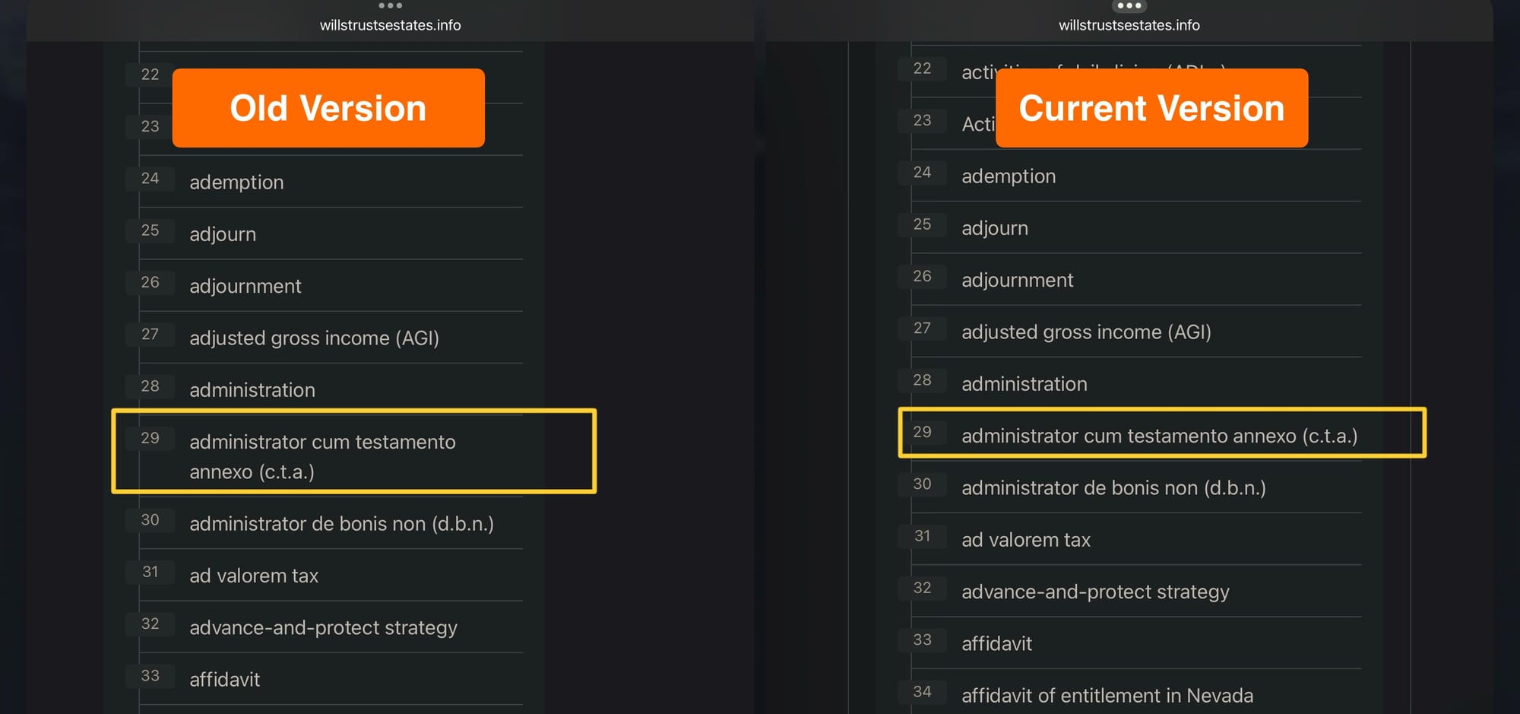
Task: Select 'administrator de bonis non' in right window
Action: [x=1113, y=488]
